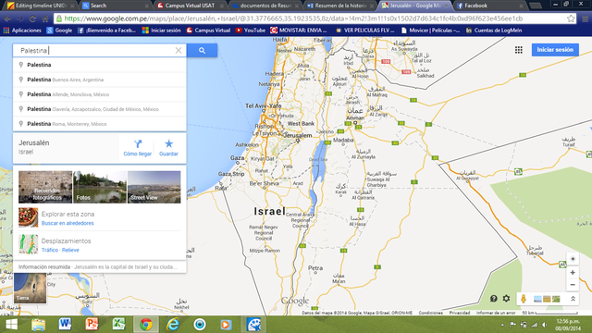Select Palestina Roma, Monterrey suggestion
Image resolution: width=592 pixels, height=333 pixels.
click(100, 124)
